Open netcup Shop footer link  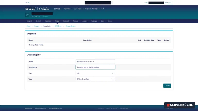29,108
